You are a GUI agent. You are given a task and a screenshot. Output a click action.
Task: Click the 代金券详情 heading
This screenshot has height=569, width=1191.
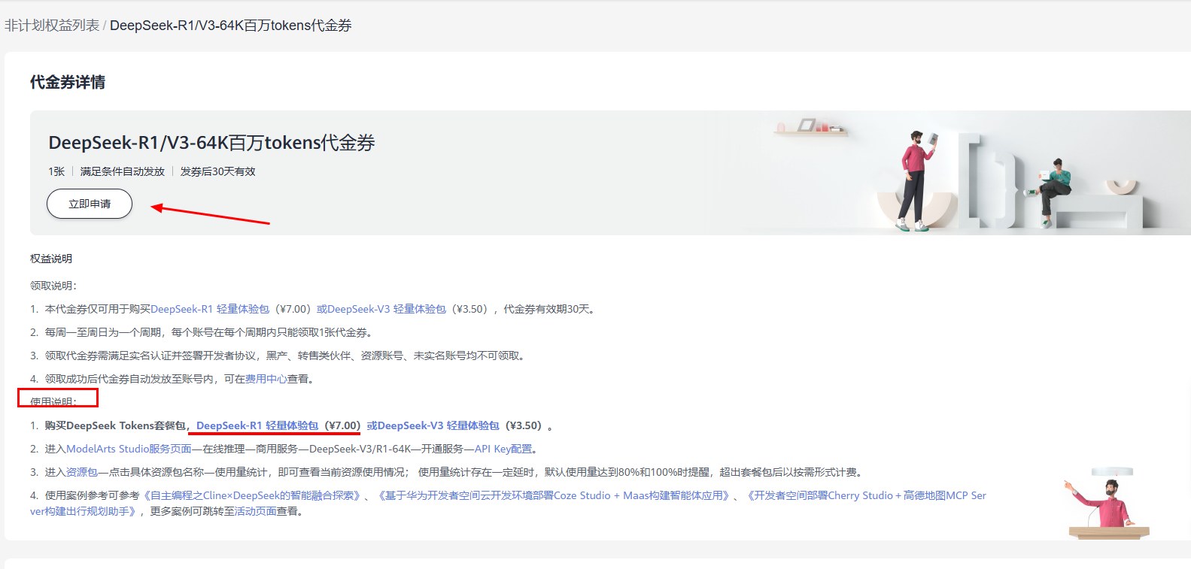pos(68,83)
